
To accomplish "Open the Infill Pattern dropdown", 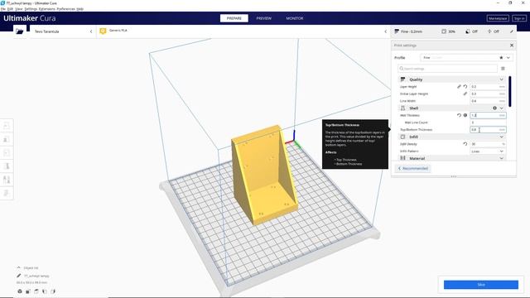I will click(488, 151).
